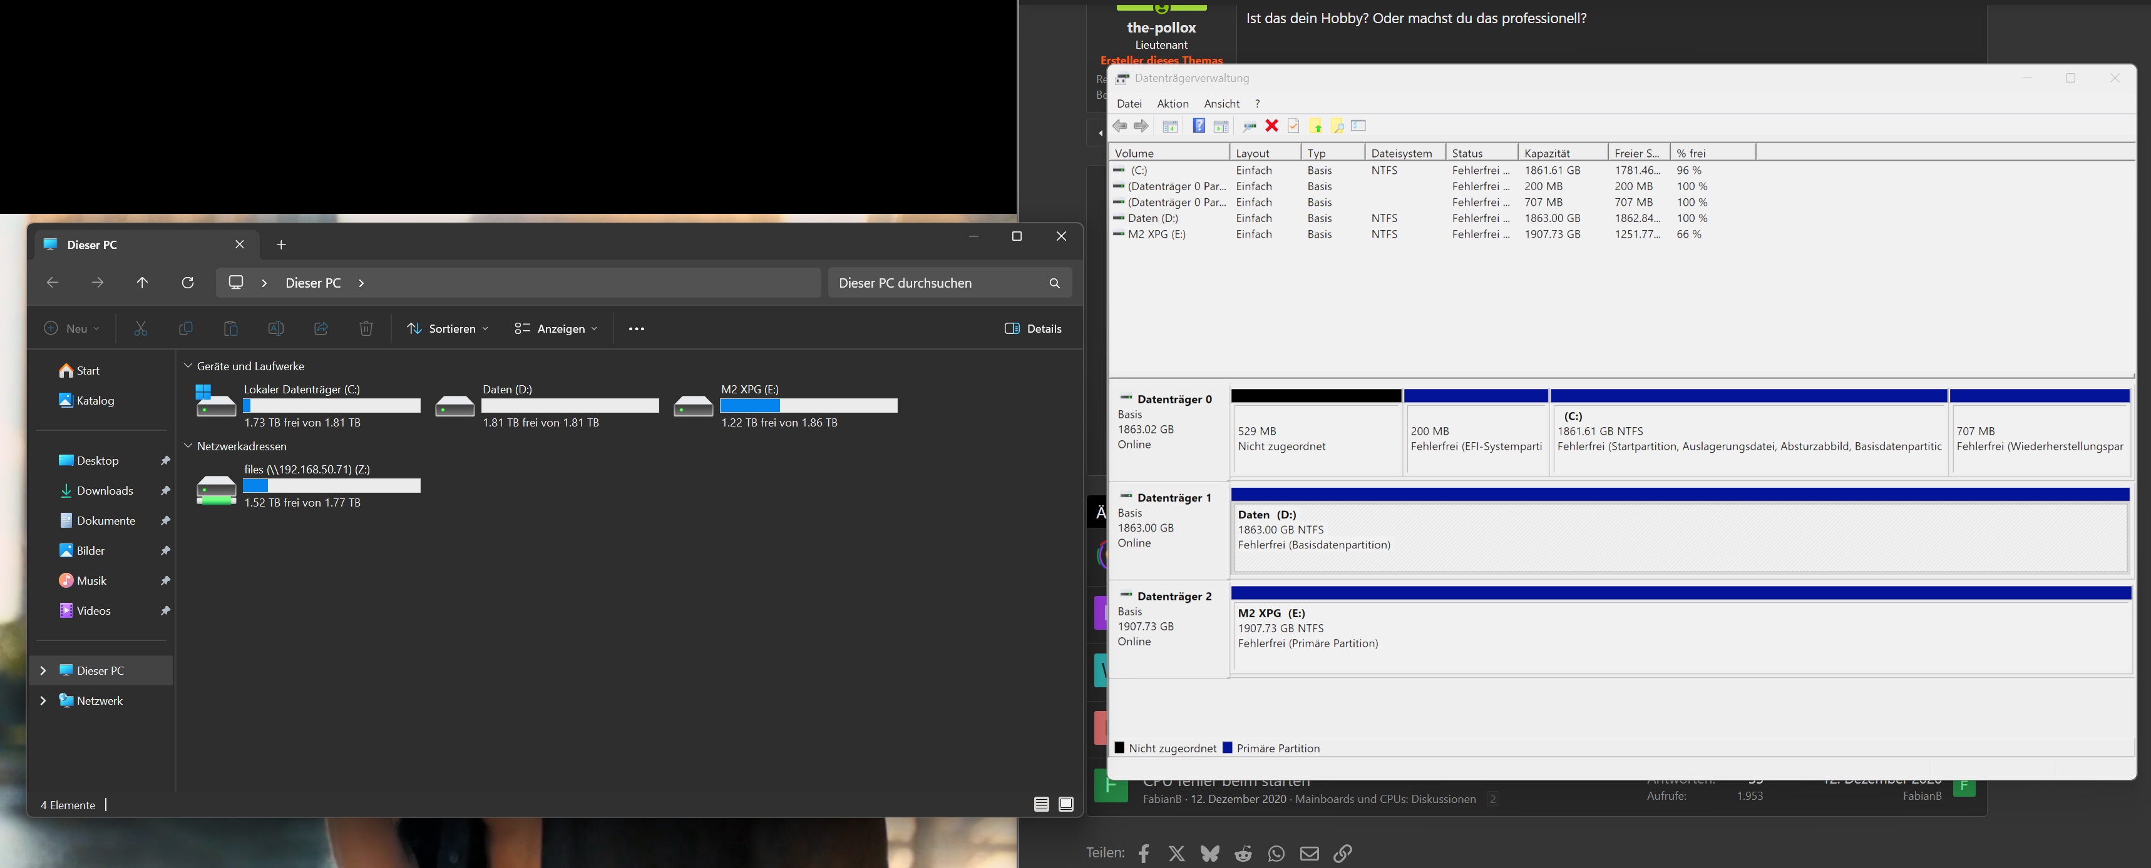Viewport: 2151px width, 868px height.
Task: Click the rescan disks drive icon in toolbar
Action: pos(1249,126)
